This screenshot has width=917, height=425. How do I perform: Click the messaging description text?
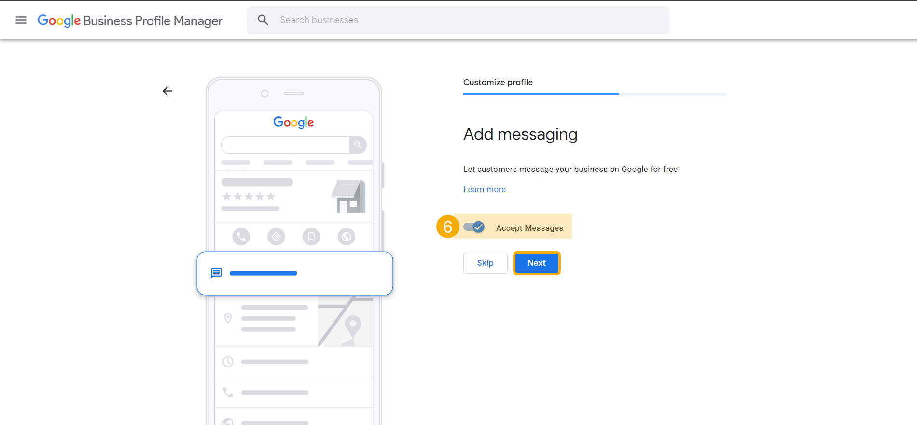coord(570,169)
